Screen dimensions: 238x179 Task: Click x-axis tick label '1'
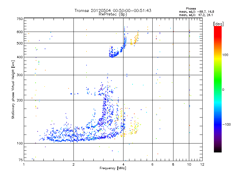(x=24, y=164)
